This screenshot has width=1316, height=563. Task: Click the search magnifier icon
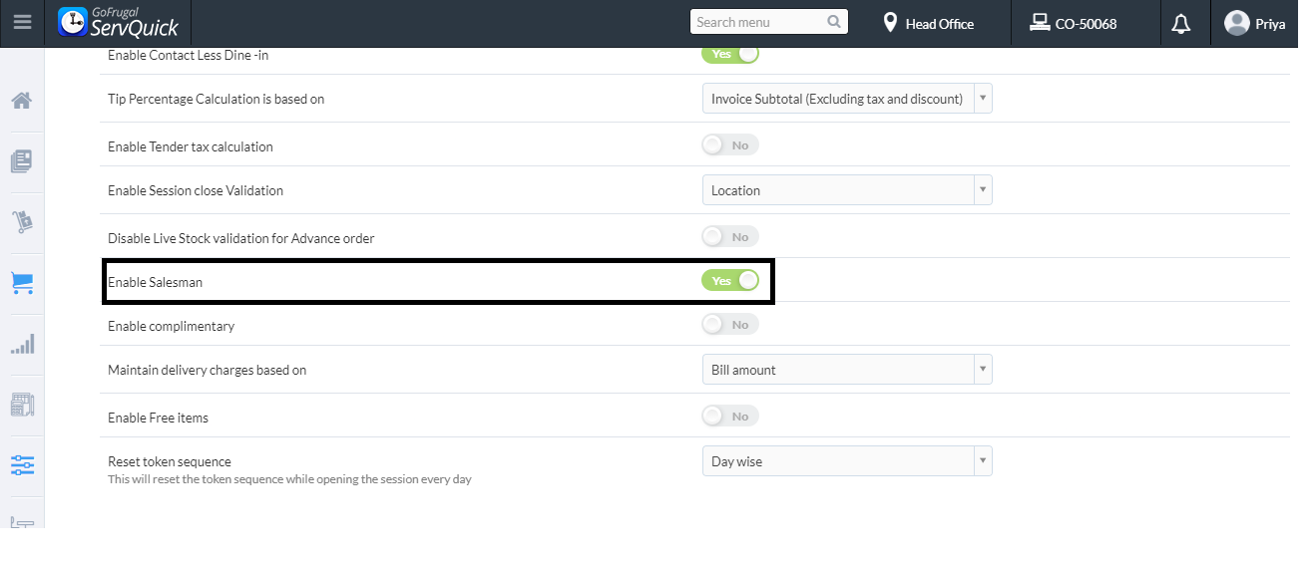tap(834, 22)
